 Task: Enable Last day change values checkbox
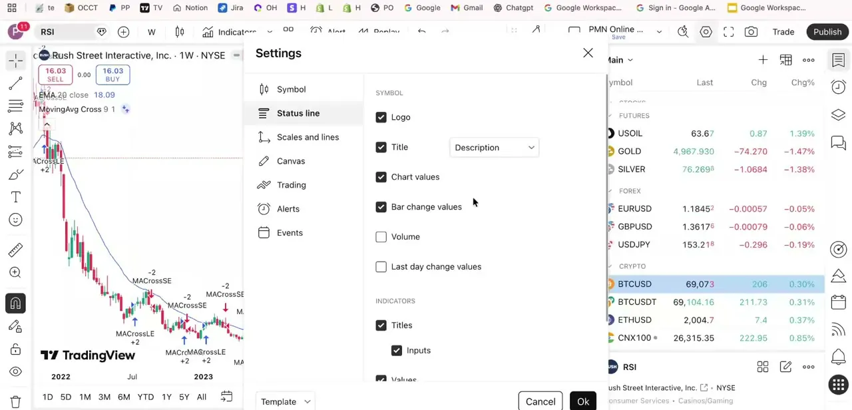[381, 267]
